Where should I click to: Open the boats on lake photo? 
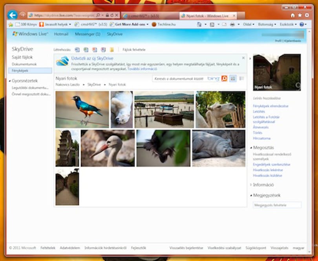coord(164,109)
